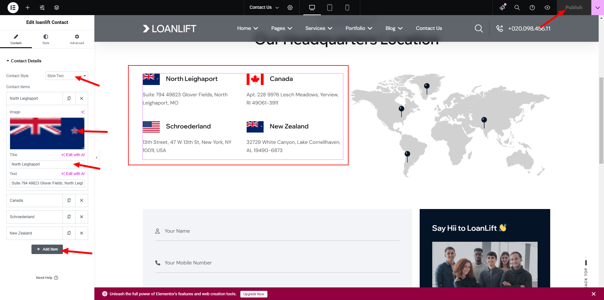604x300 pixels.
Task: Expand the Publish options arrow
Action: [597, 8]
